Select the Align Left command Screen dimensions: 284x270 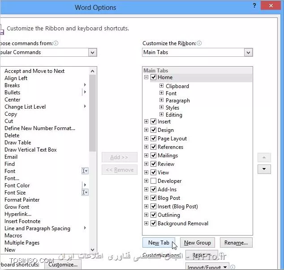coord(16,78)
